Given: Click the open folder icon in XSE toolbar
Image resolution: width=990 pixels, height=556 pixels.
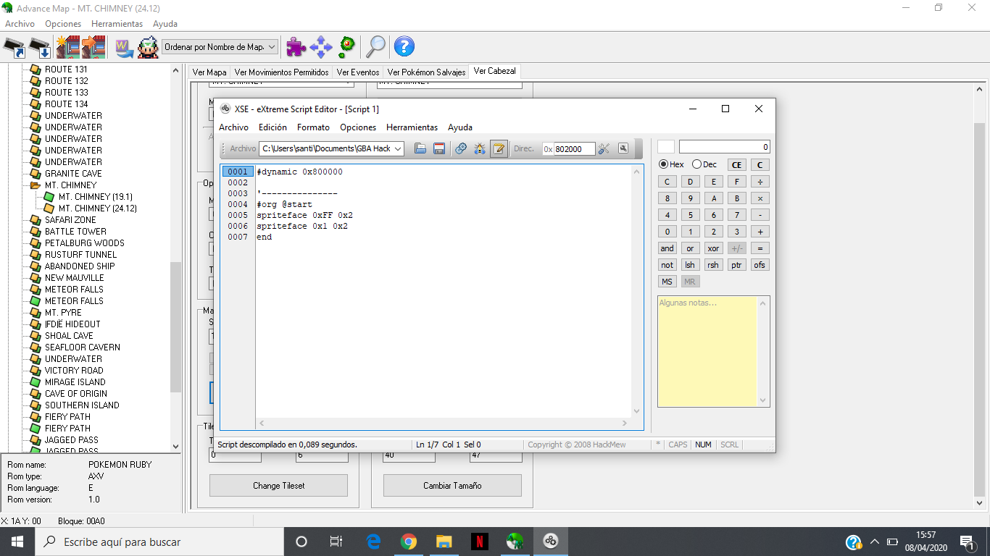Looking at the screenshot, I should (x=420, y=148).
